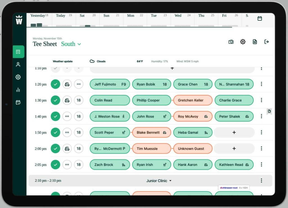Add a player to 1:50 pm empty slot

(x=234, y=132)
